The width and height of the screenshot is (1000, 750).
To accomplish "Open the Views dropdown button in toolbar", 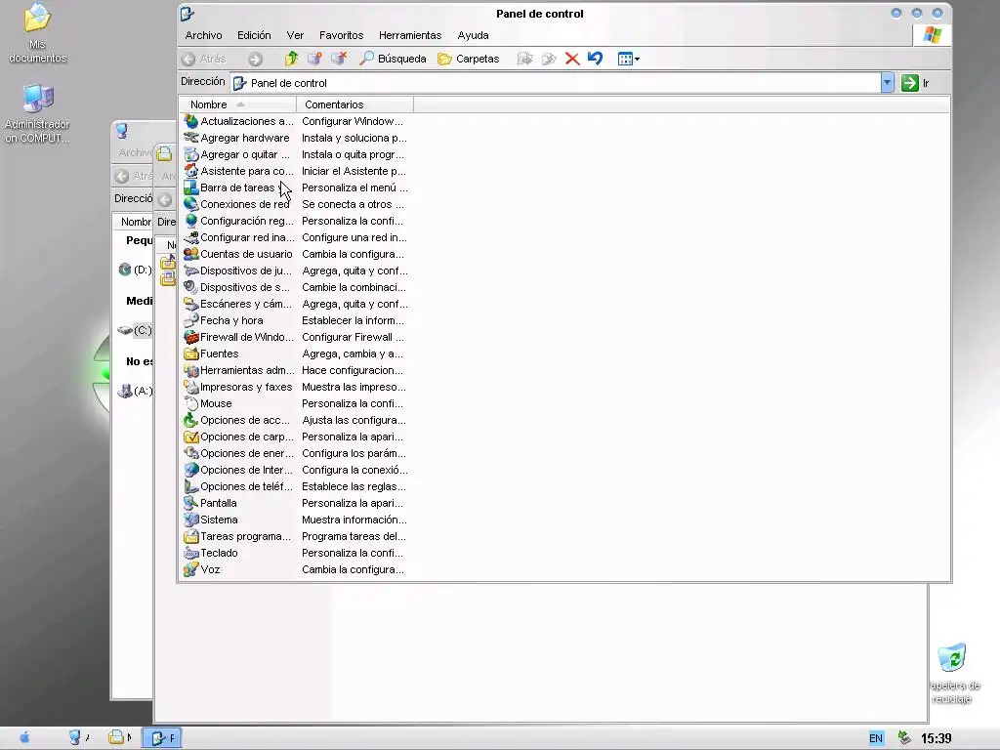I will point(628,59).
